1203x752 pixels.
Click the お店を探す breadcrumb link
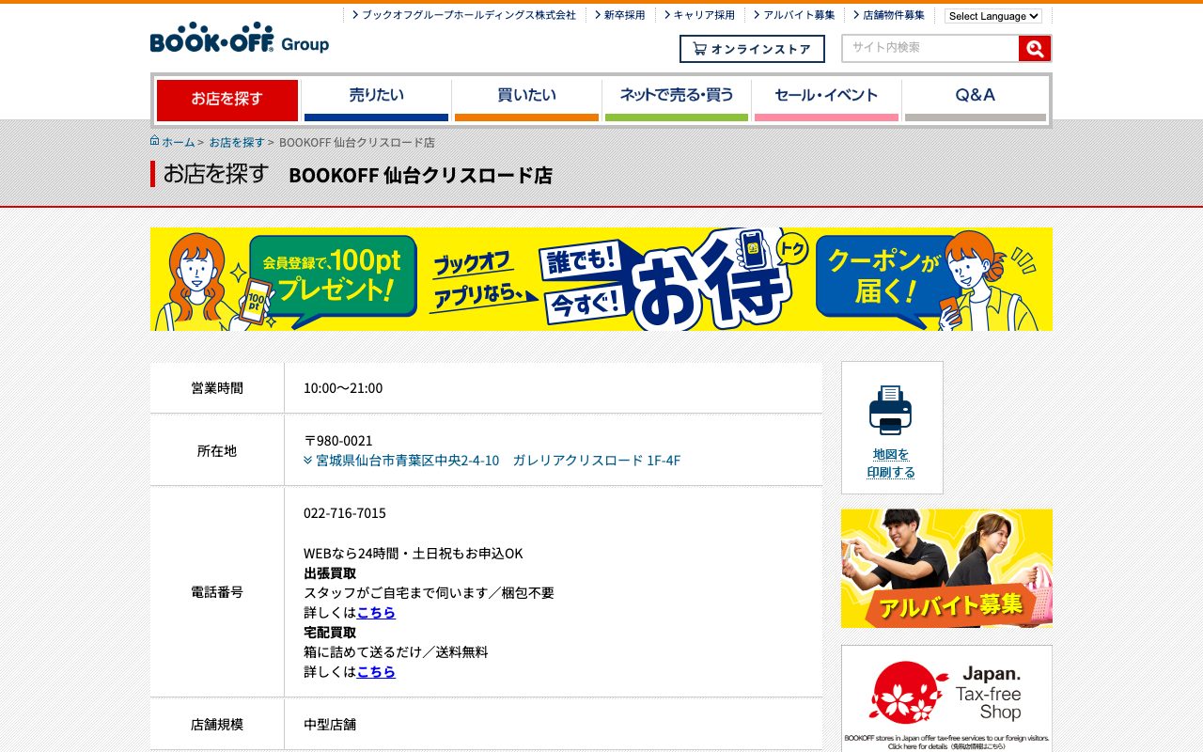(237, 142)
